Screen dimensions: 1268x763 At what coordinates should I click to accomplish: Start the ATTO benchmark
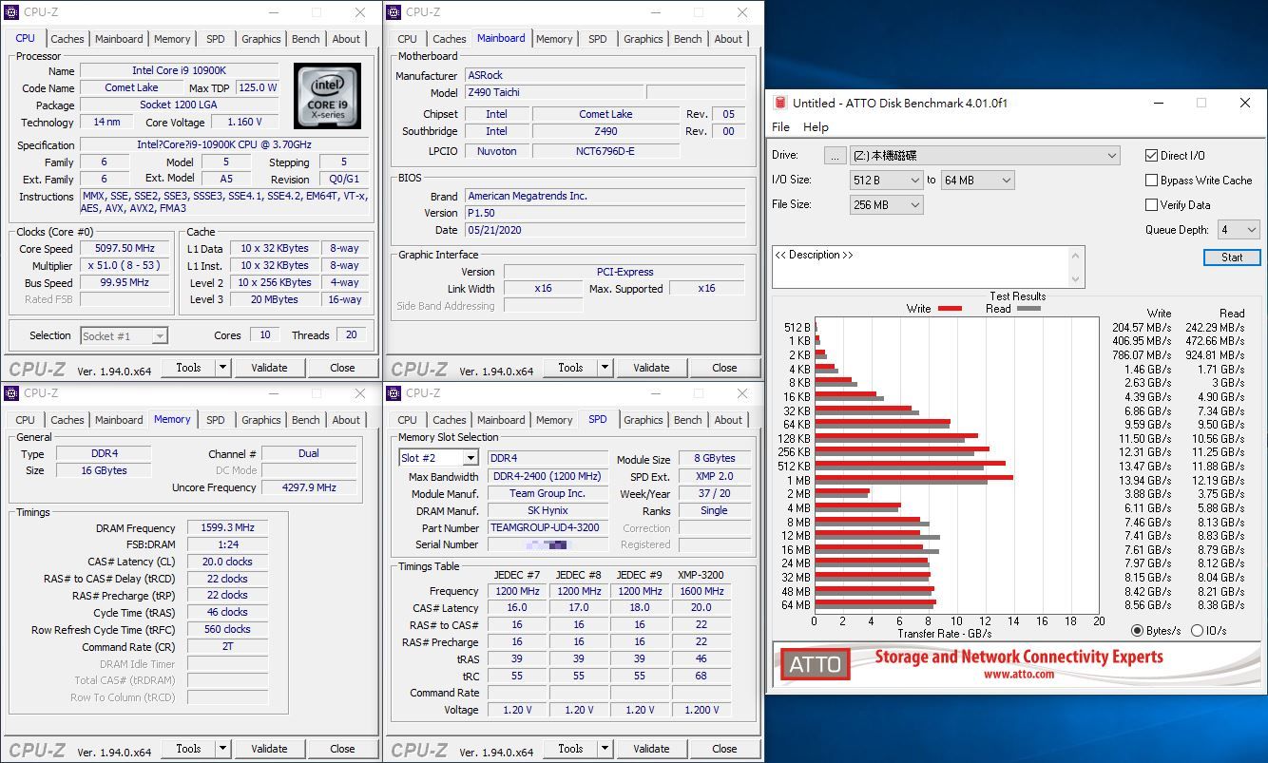[x=1232, y=258]
